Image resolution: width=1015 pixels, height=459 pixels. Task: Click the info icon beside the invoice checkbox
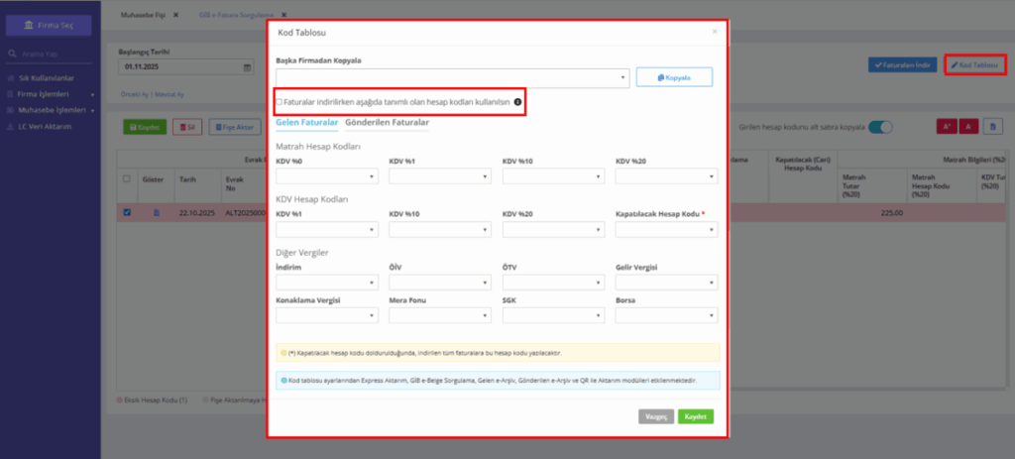[x=517, y=102]
